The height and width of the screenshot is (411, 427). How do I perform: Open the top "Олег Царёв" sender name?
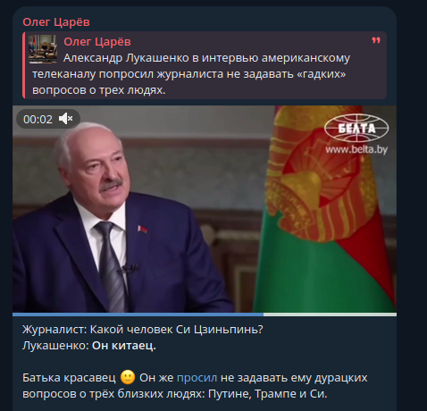pyautogui.click(x=56, y=22)
